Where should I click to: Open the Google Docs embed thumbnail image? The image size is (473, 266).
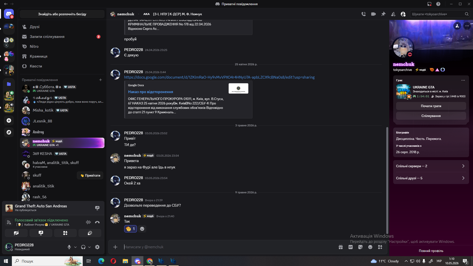pyautogui.click(x=238, y=88)
